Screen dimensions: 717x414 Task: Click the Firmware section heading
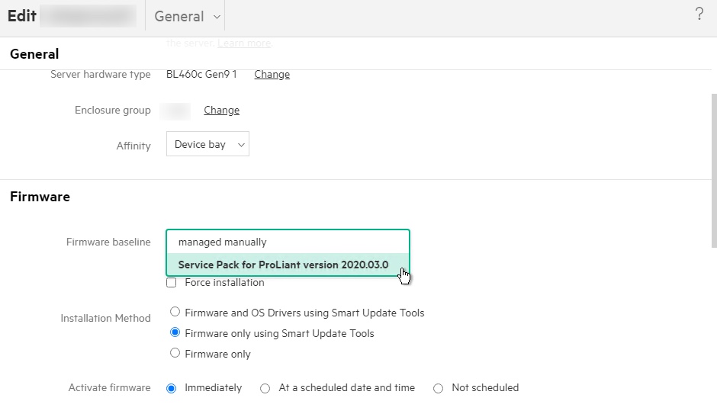coord(40,197)
